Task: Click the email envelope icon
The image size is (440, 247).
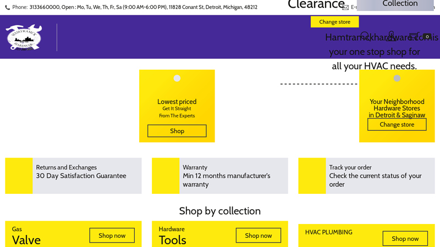Action: 345,8
